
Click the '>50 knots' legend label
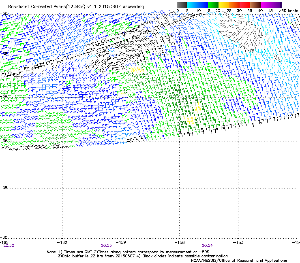[288, 11]
